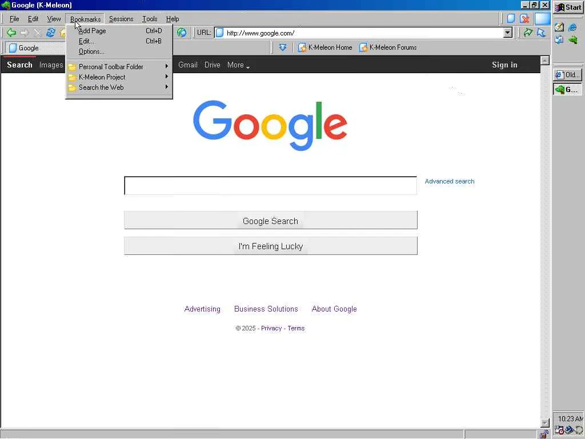The height and width of the screenshot is (439, 585).
Task: Focus the Google search text box
Action: tap(270, 186)
